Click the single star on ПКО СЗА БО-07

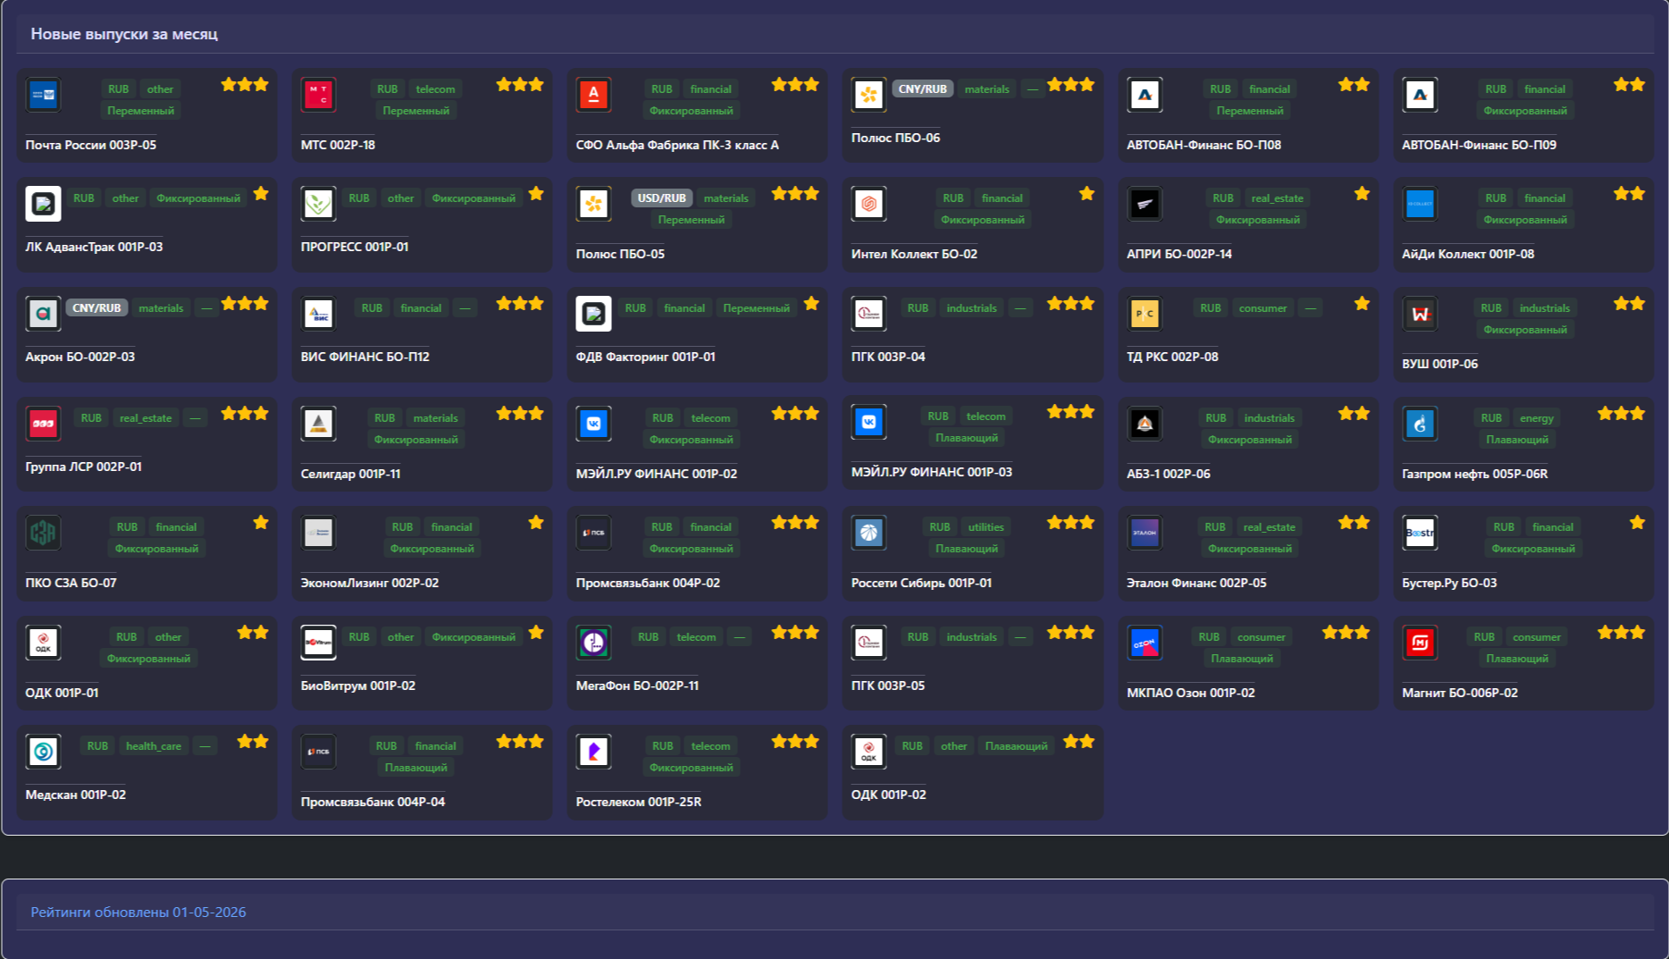coord(261,523)
